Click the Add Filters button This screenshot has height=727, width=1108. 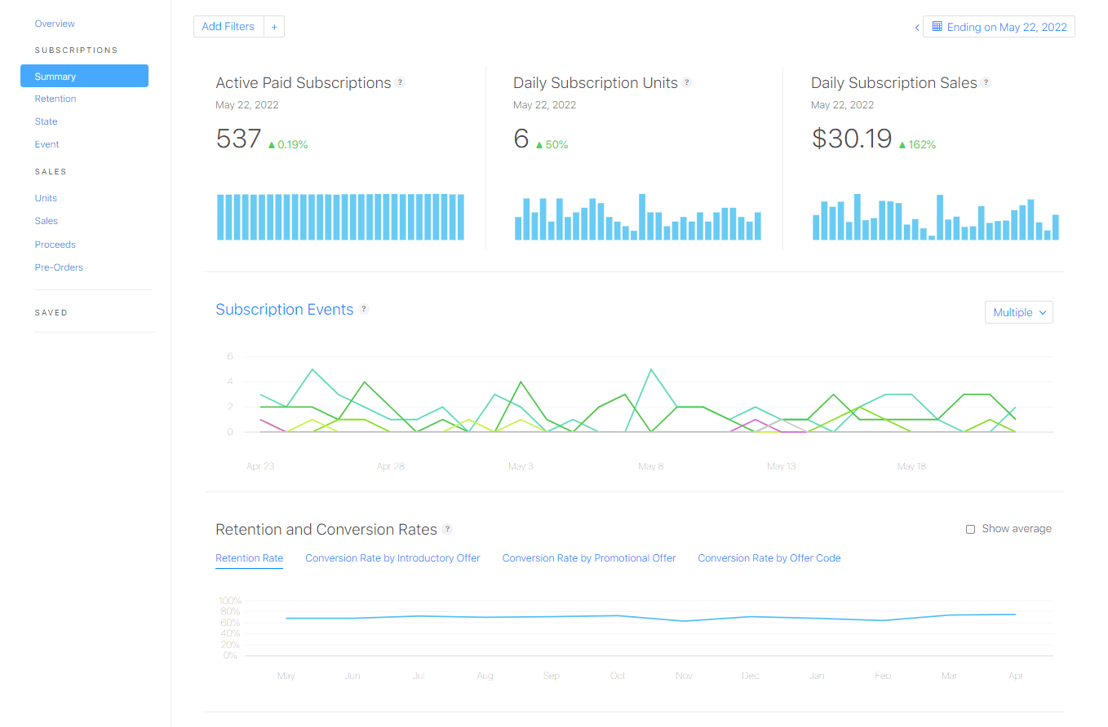coord(228,26)
